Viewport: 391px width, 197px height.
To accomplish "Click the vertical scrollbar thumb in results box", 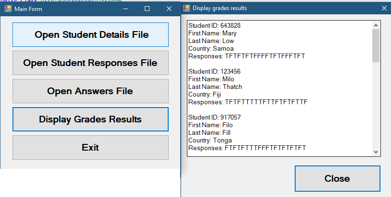I will pos(376,45).
